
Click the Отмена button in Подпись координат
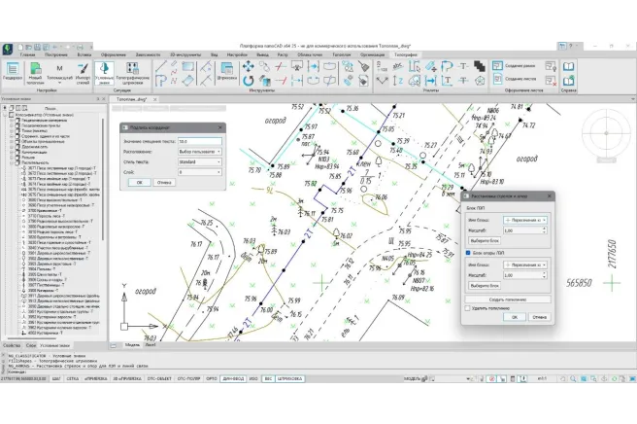(164, 182)
